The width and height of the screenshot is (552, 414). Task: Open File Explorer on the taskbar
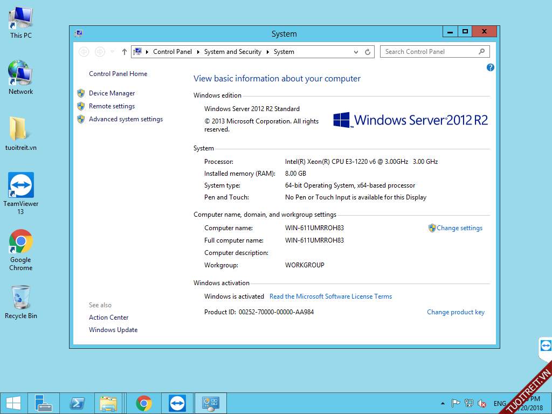coord(109,403)
